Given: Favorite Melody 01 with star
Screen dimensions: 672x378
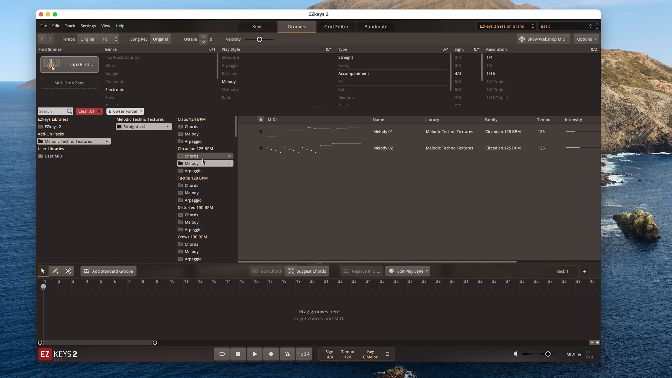Looking at the screenshot, I should pyautogui.click(x=261, y=132).
